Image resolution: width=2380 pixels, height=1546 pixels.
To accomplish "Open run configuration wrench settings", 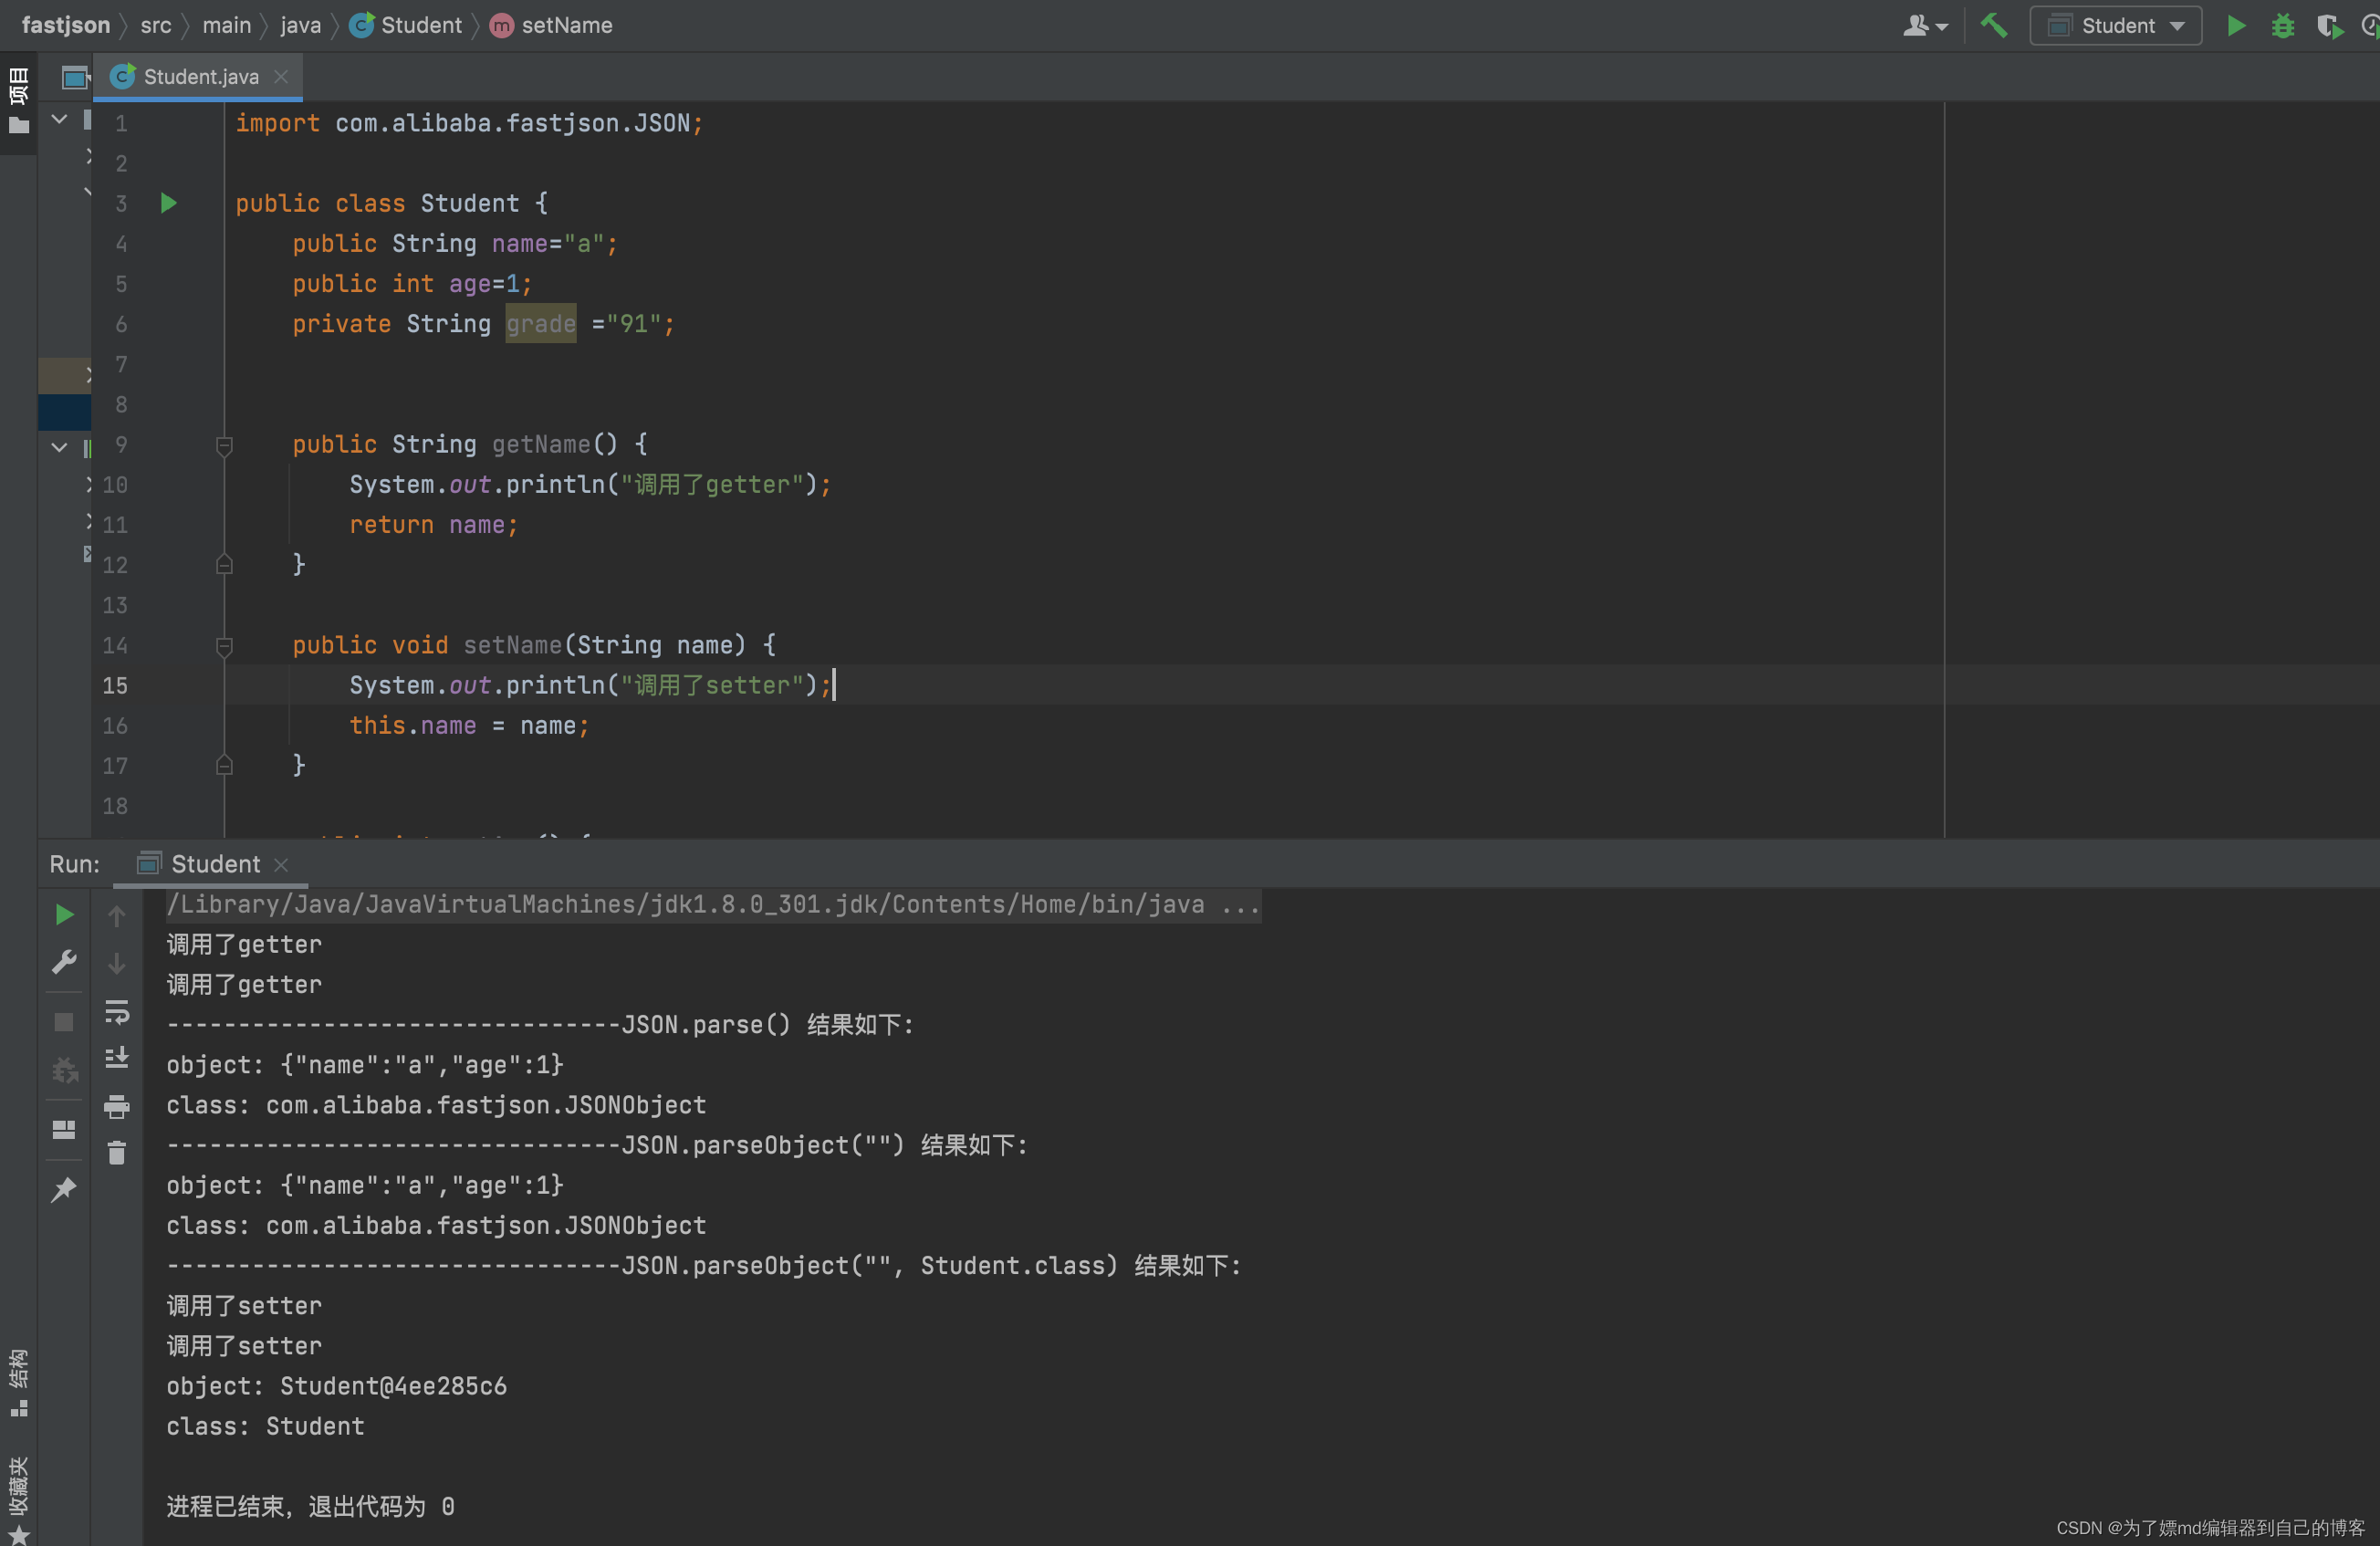I will point(63,962).
